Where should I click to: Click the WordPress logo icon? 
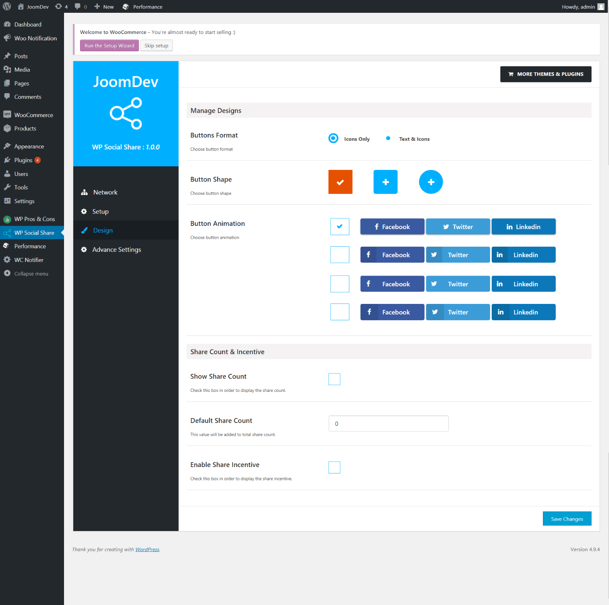[7, 6]
